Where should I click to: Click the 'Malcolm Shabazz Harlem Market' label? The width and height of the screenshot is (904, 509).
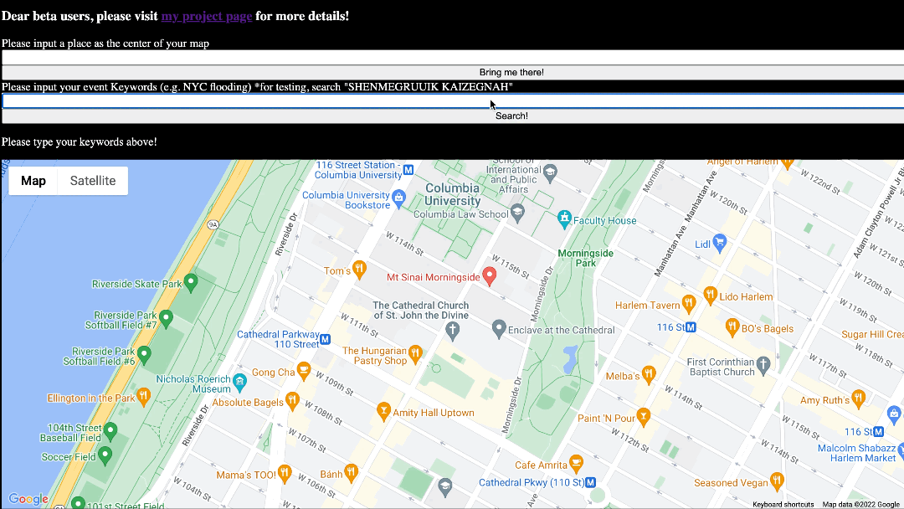pos(857,453)
